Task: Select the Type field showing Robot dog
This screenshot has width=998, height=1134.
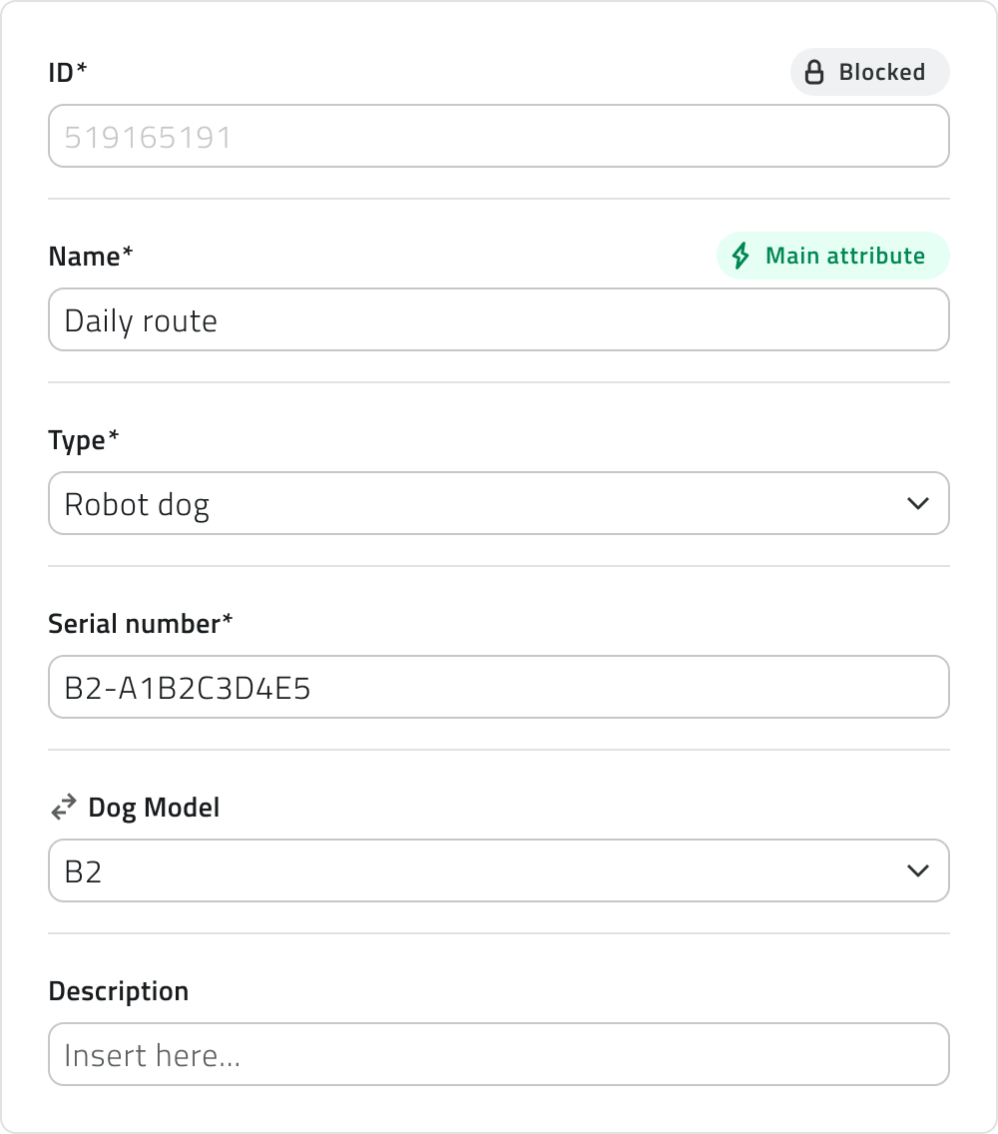Action: (479, 504)
